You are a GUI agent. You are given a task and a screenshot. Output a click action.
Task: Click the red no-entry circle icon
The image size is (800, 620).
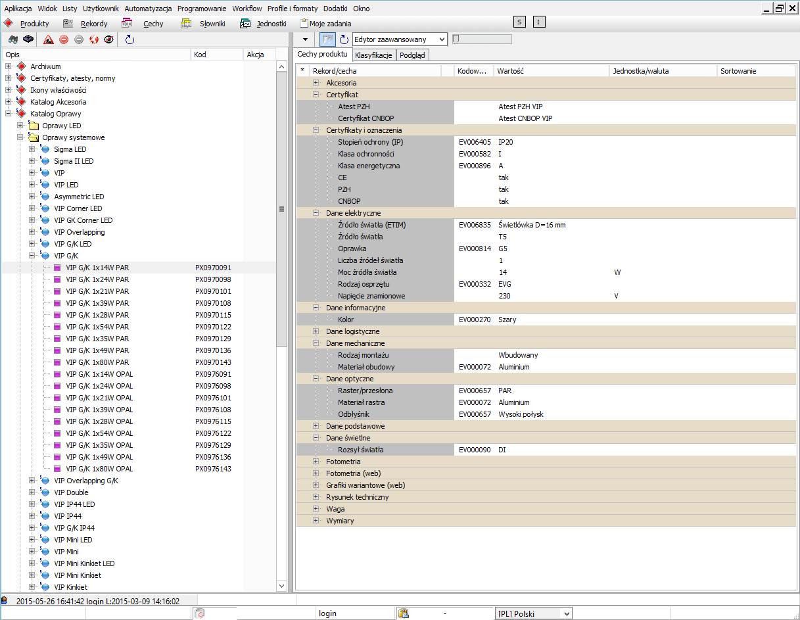[x=64, y=39]
